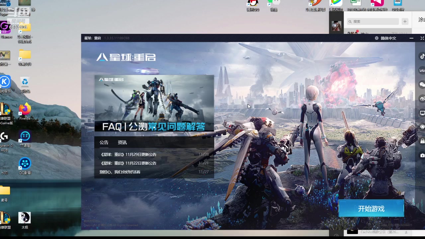
Task: Click the lock icon in launcher sidebar
Action: pos(422,141)
